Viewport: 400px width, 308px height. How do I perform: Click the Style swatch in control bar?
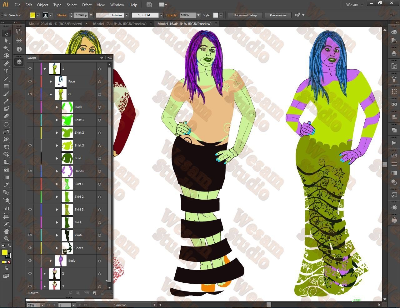pos(216,15)
